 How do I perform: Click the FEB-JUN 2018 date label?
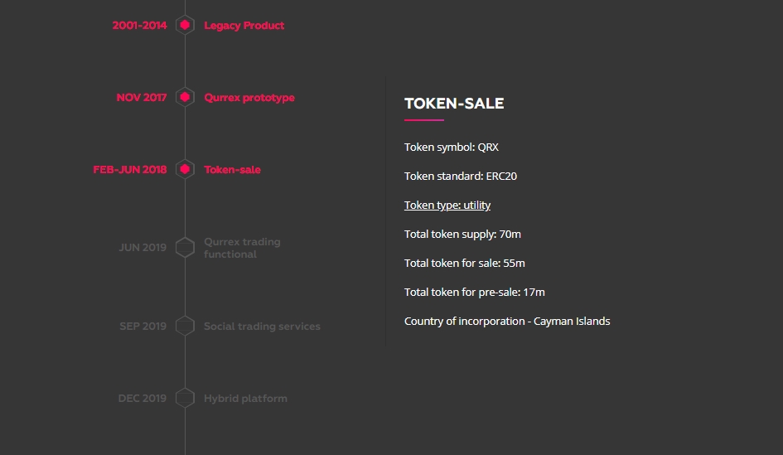pyautogui.click(x=130, y=170)
